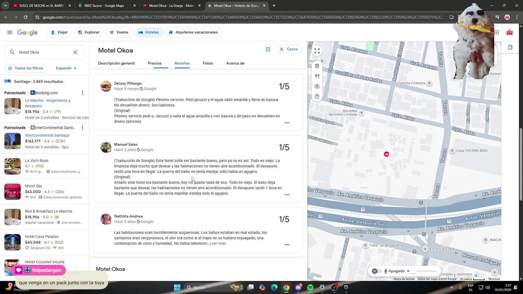This screenshot has height=294, width=523.
Task: Show transit stations on map
Action: point(317,66)
